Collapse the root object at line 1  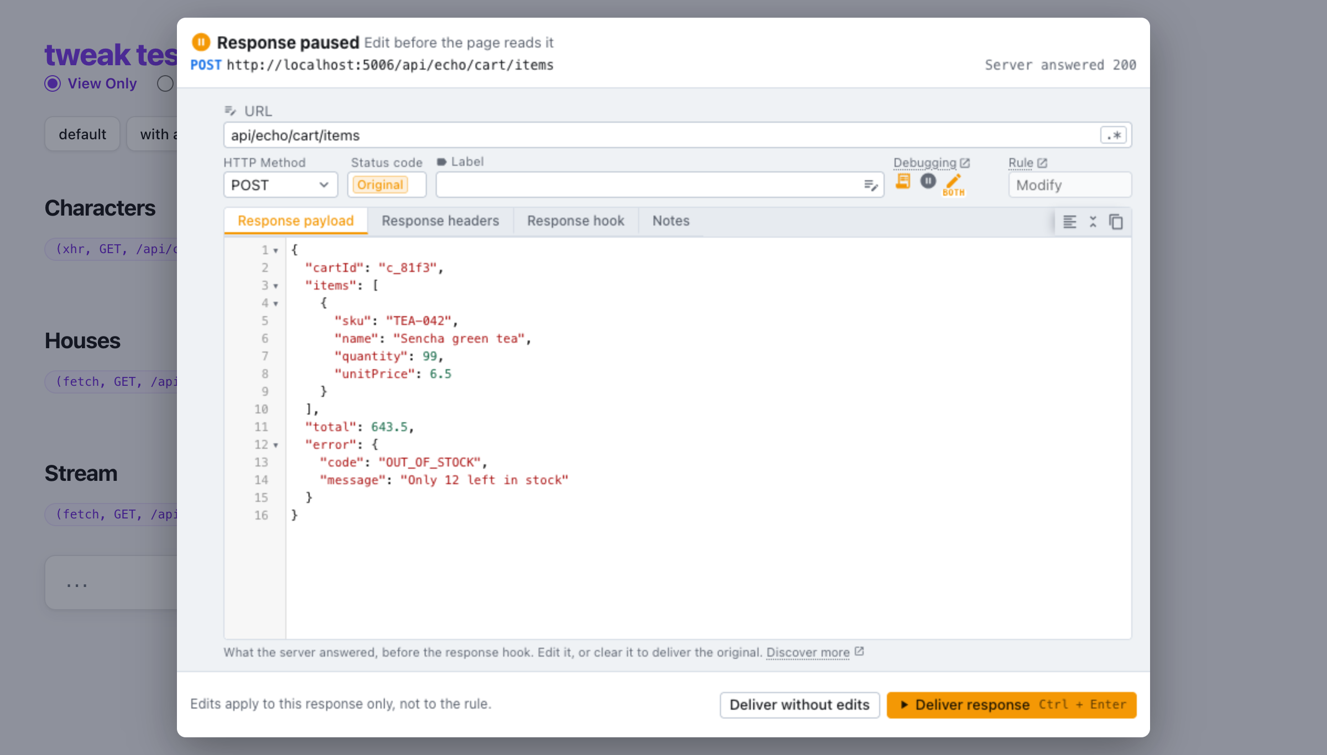point(275,250)
